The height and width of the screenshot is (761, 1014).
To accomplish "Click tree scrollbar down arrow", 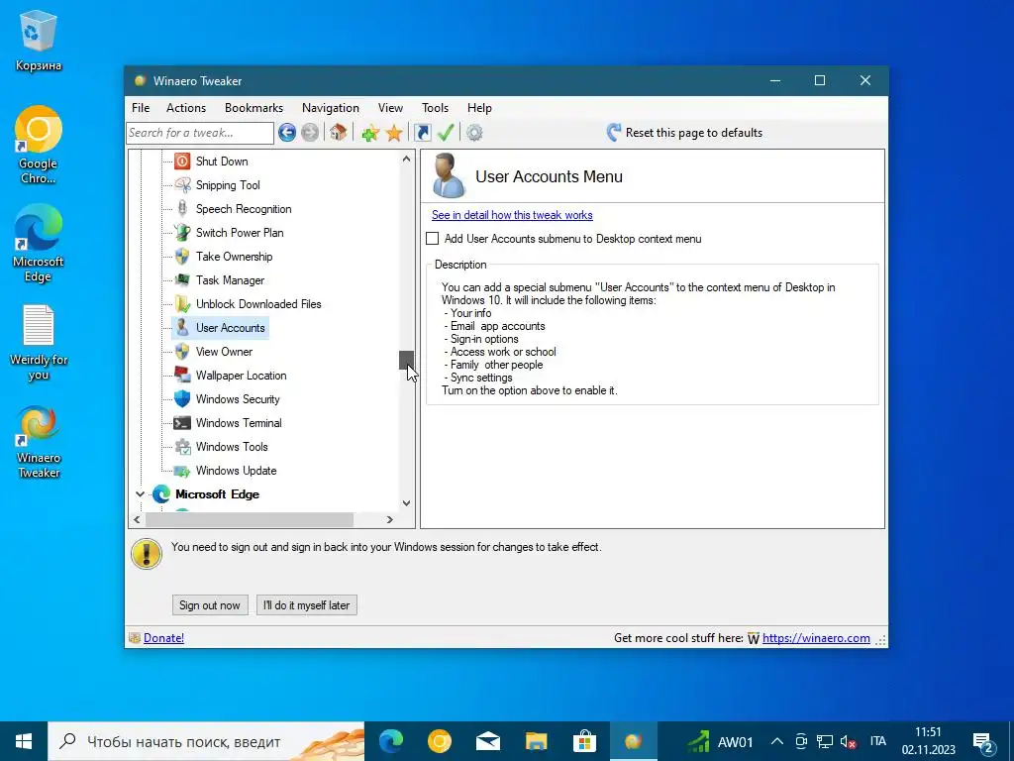I will pos(406,503).
